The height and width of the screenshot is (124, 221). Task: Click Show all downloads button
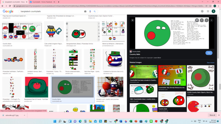pyautogui.click(x=212, y=115)
